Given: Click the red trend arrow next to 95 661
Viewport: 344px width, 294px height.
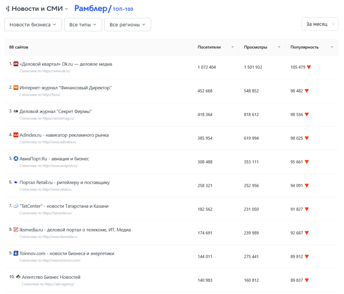Looking at the screenshot, I should (x=307, y=162).
